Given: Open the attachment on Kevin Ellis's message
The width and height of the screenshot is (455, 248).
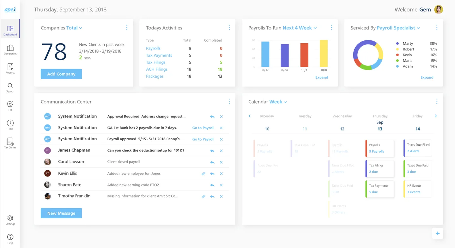Looking at the screenshot, I should click(203, 173).
